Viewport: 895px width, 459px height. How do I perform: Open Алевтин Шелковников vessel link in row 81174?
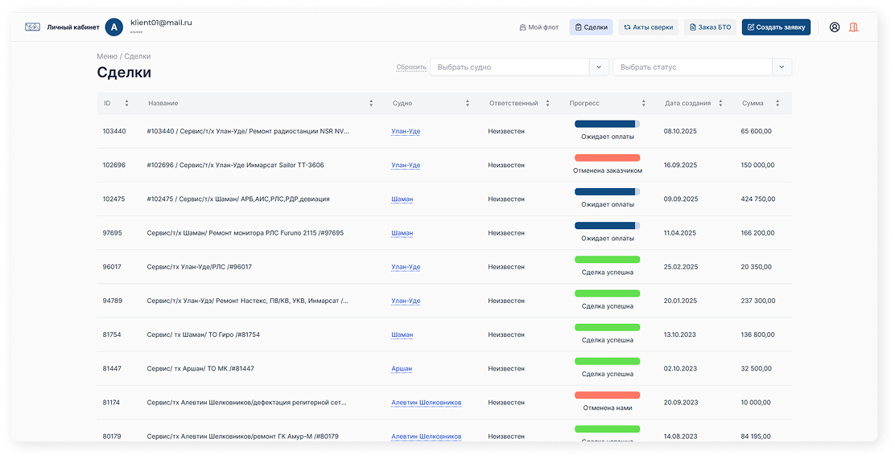426,402
